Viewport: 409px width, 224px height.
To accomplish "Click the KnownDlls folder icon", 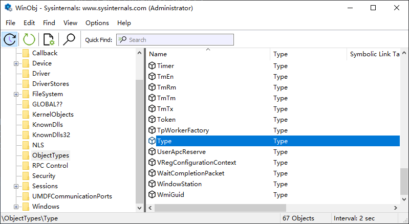I will pos(26,125).
